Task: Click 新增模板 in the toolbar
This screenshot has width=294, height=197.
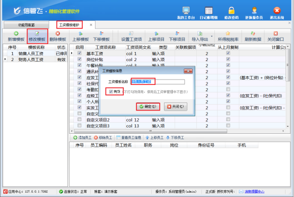Action: tap(16, 37)
